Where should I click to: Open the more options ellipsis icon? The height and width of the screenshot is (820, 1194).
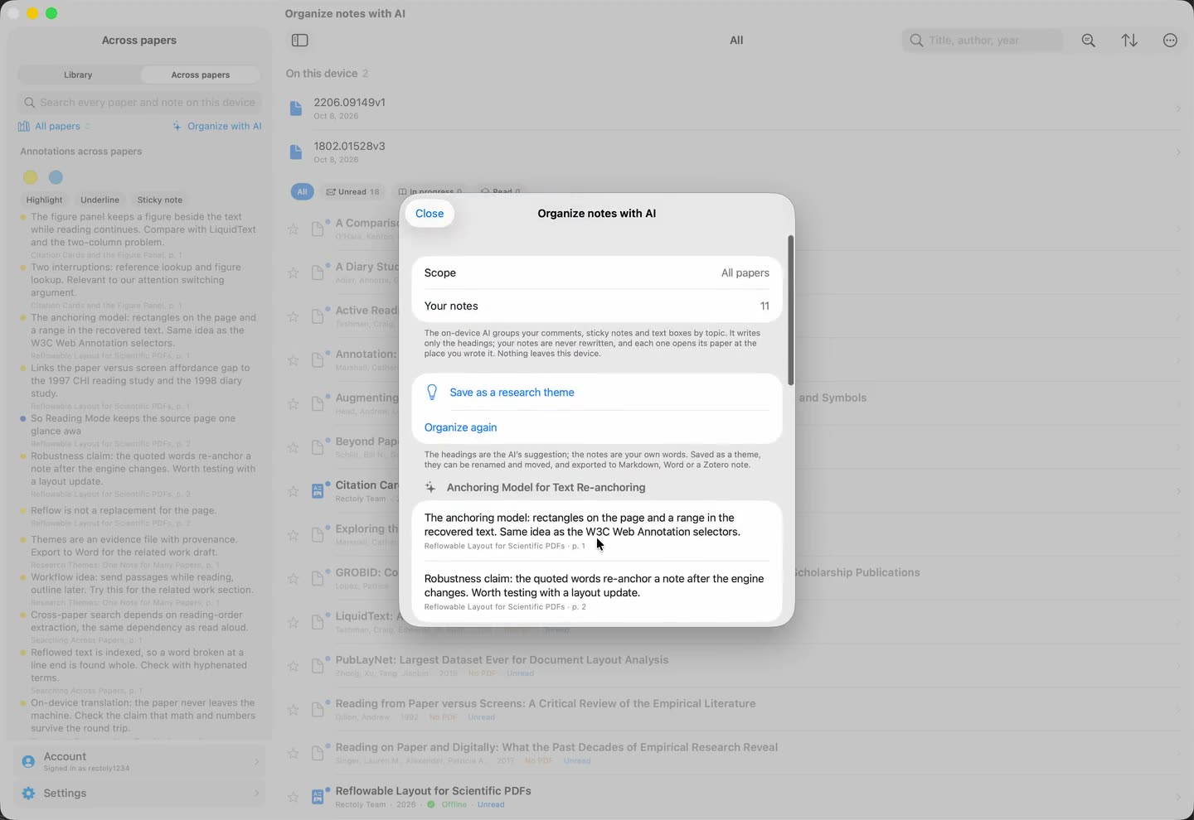pyautogui.click(x=1170, y=41)
